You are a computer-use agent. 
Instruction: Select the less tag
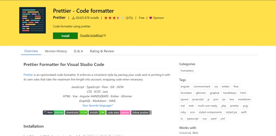232,99
